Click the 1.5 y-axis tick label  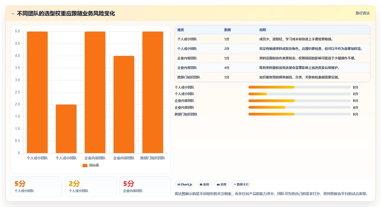[x=17, y=117]
